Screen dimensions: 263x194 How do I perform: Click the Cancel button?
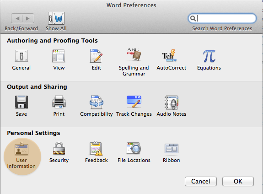pyautogui.click(x=201, y=181)
